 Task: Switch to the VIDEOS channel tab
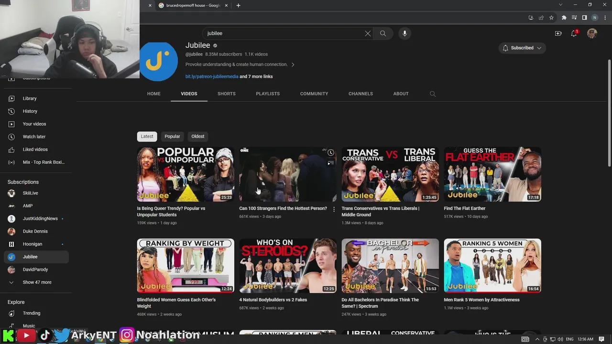pos(189,94)
